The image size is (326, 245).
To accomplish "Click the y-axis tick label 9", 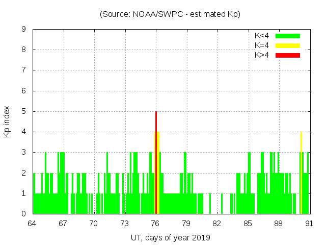I will point(24,29).
